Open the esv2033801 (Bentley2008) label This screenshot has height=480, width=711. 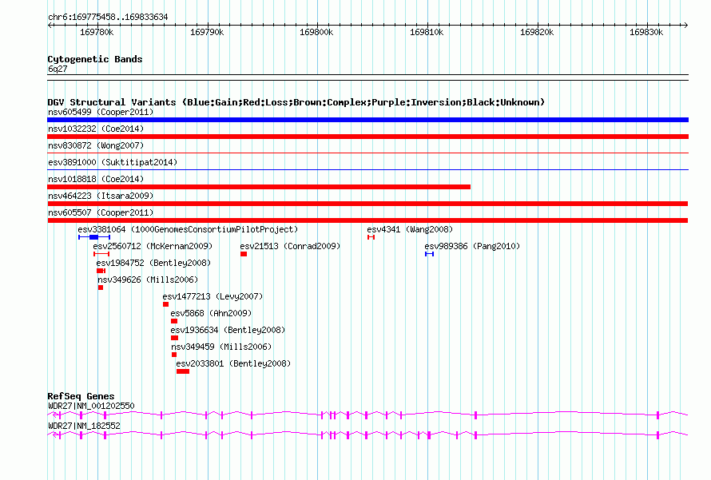[x=233, y=363]
